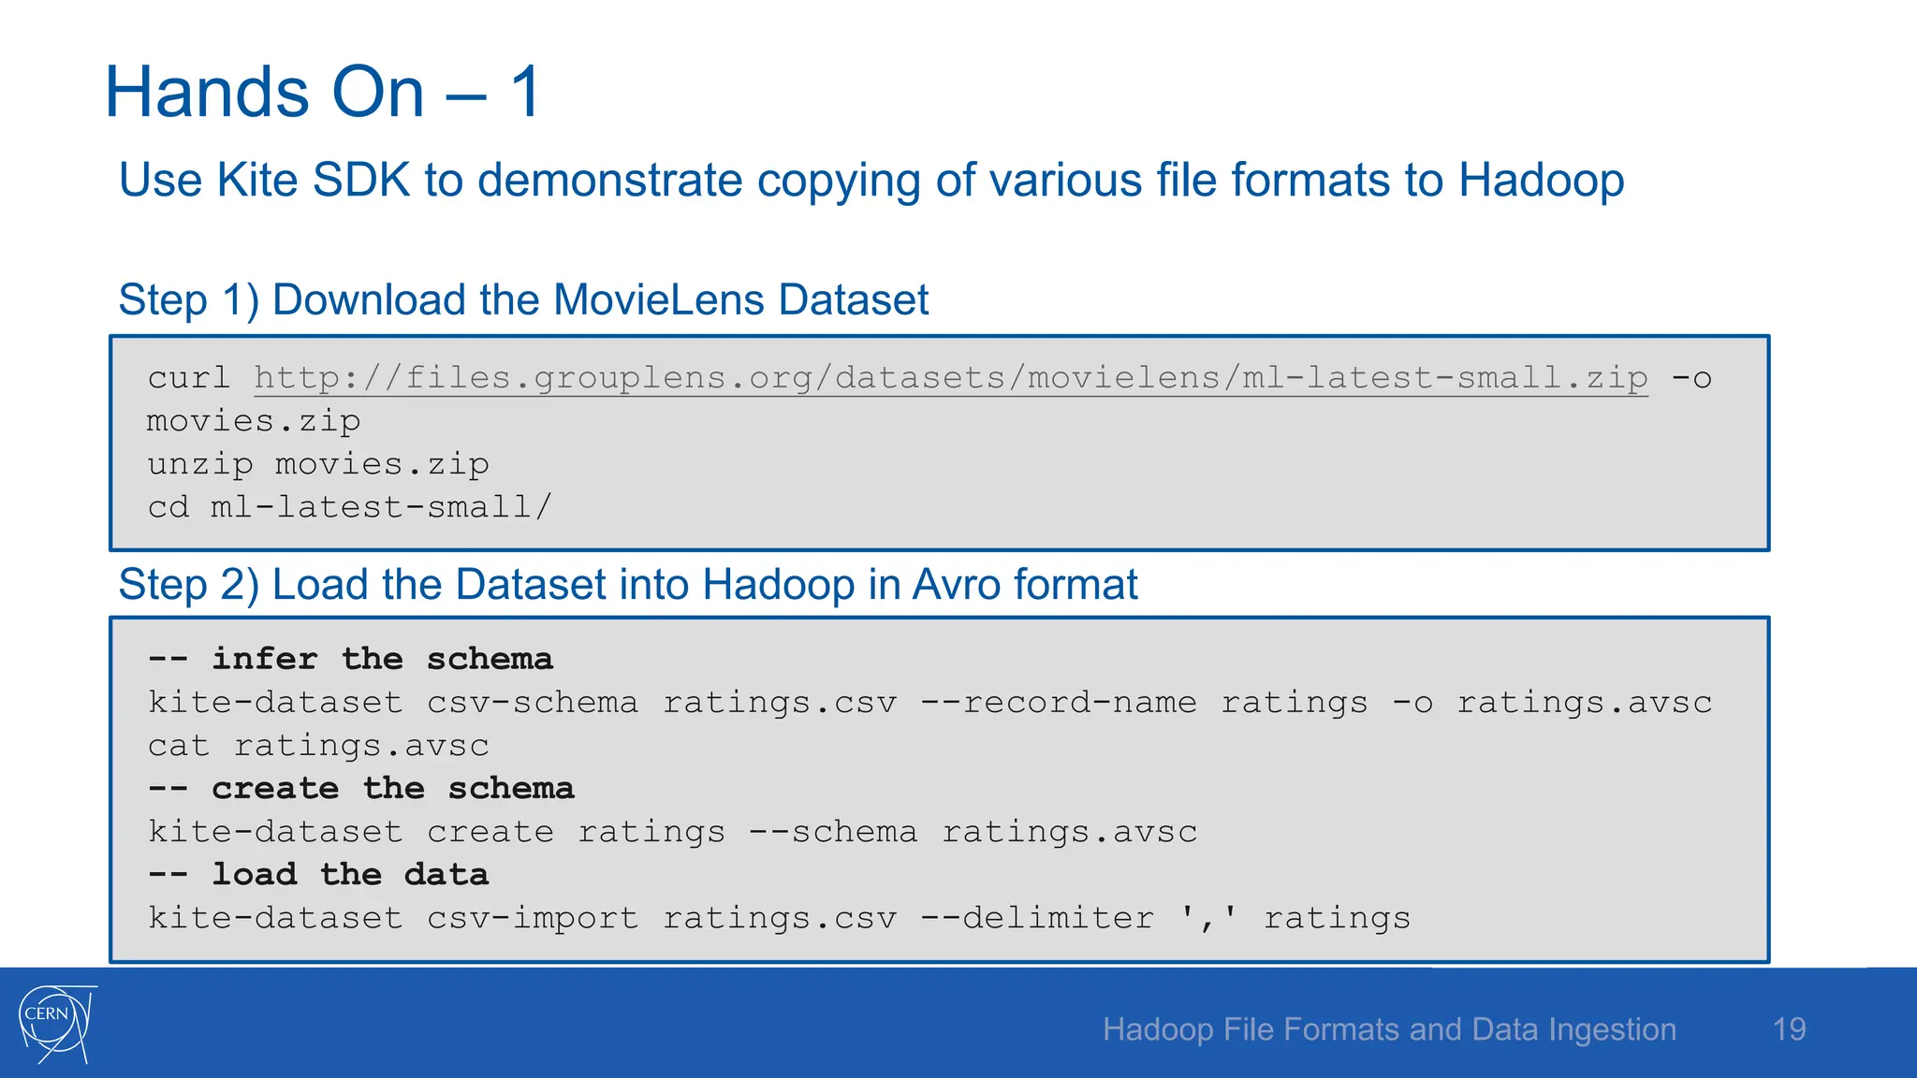Click the '-- load the data' comment
The height and width of the screenshot is (1078, 1917).
[318, 875]
